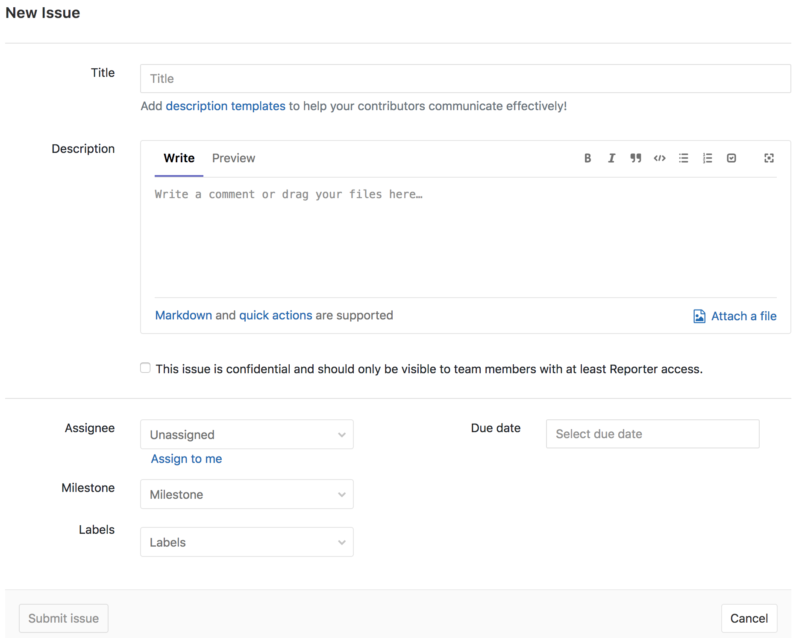Image resolution: width=799 pixels, height=638 pixels.
Task: Add a task list with the checkbox icon
Action: 731,158
